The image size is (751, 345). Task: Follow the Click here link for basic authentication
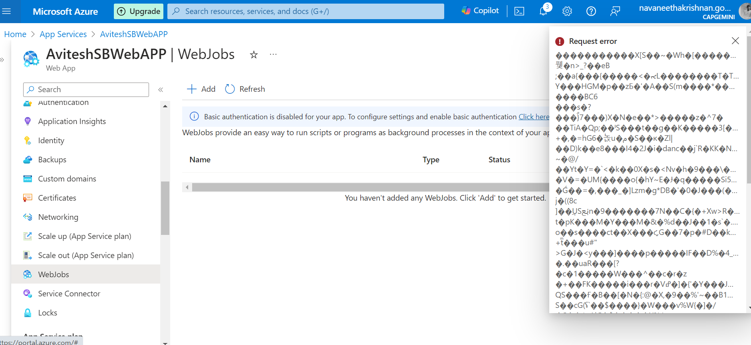click(x=534, y=117)
